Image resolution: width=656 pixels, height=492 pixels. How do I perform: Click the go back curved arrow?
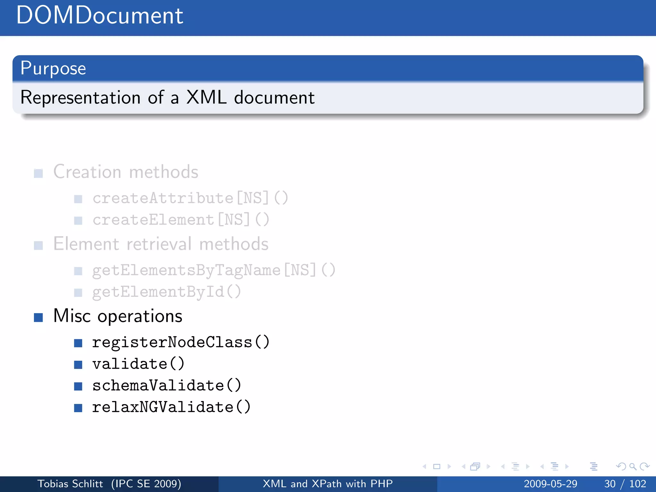[x=621, y=467]
